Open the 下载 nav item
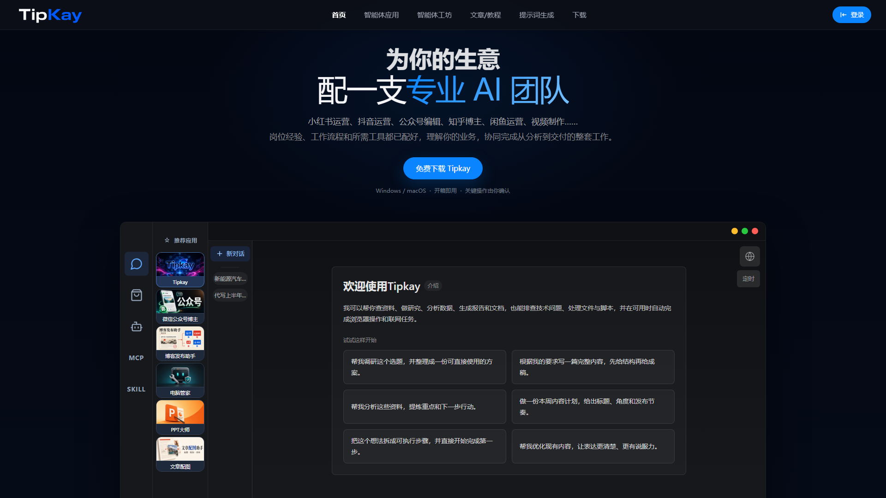The height and width of the screenshot is (498, 886). (579, 15)
